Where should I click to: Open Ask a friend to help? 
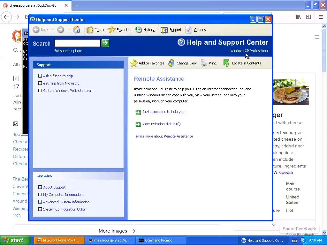coord(58,76)
